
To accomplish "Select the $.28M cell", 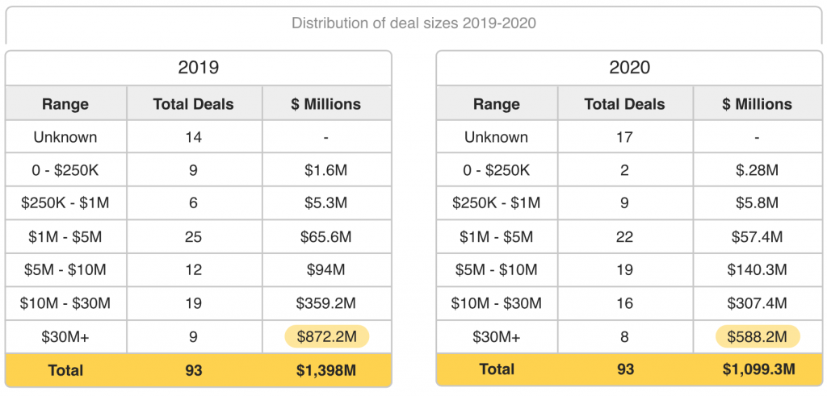I will (x=757, y=170).
